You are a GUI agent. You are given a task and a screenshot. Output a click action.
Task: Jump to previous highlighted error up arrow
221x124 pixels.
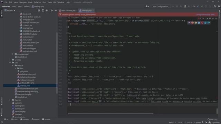[213, 18]
